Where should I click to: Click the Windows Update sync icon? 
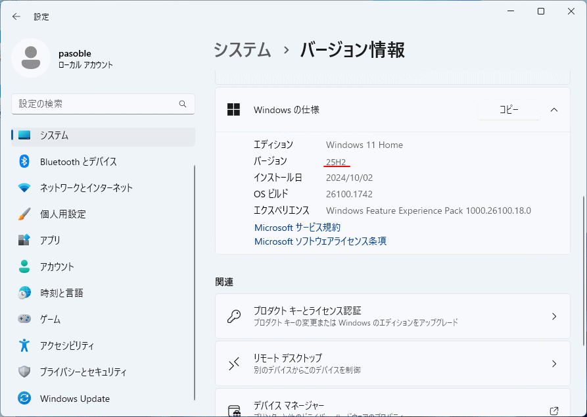tap(24, 399)
